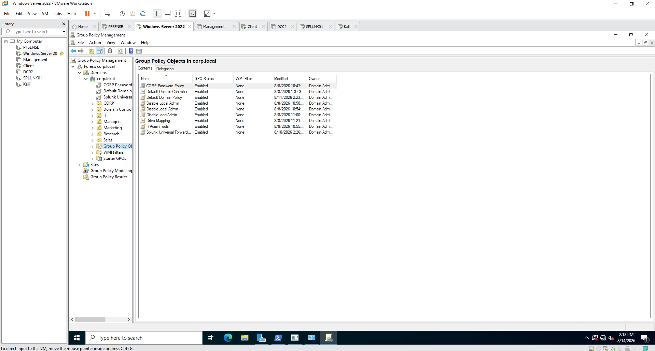The height and width of the screenshot is (351, 655).
Task: Close the Library panel
Action: click(64, 24)
